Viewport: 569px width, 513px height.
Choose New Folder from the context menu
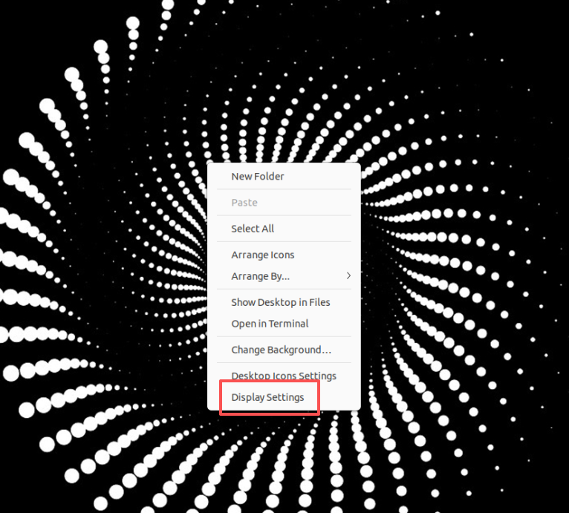[284, 177]
